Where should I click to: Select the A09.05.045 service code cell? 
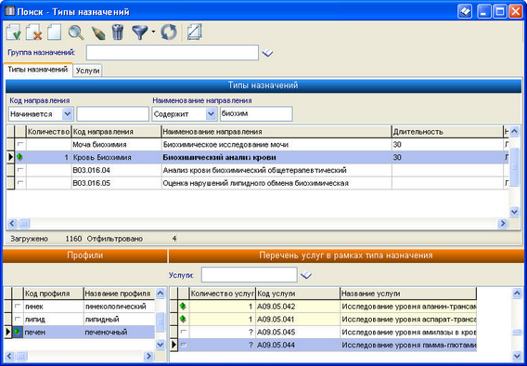(x=298, y=332)
